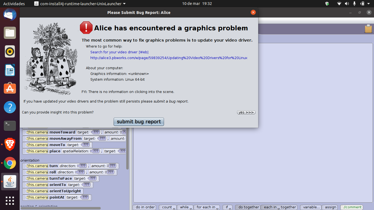Open the Search for your video driver link
Screen dimensions: 374x210
[119, 52]
